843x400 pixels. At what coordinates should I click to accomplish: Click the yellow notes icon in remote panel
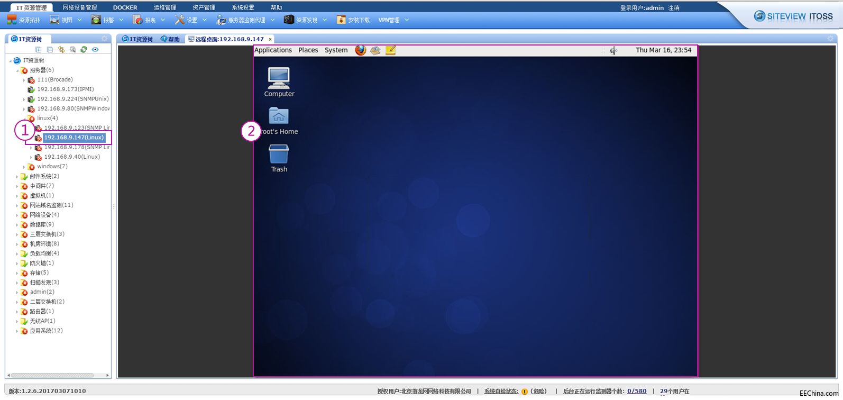(x=390, y=50)
